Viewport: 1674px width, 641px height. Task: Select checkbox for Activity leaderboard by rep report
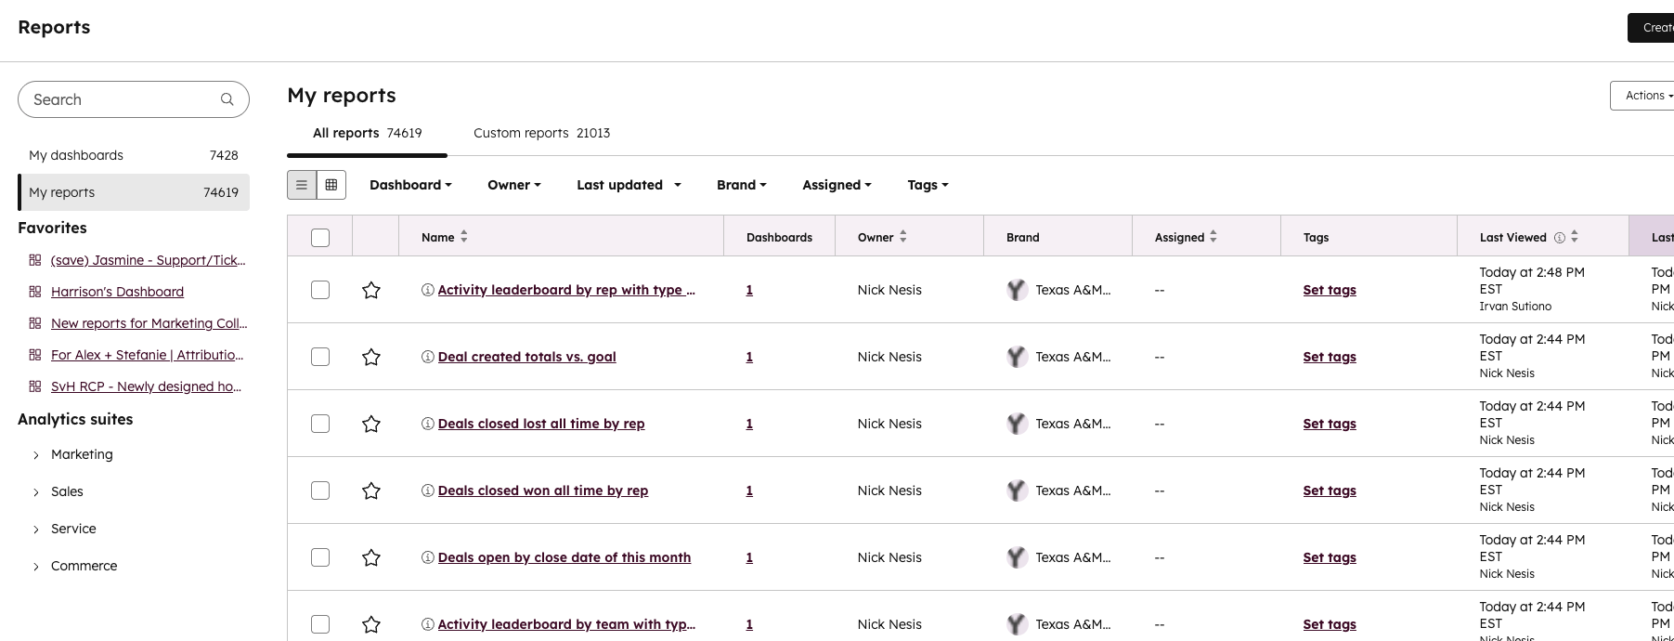pos(320,290)
